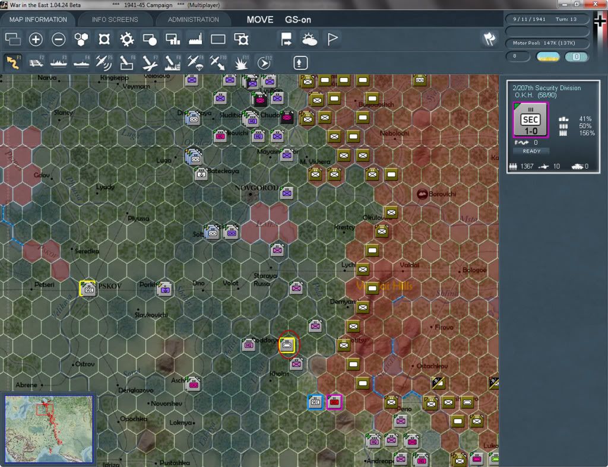Toggle the factory display icon
Screen dimensions: 608x467
tap(195, 39)
